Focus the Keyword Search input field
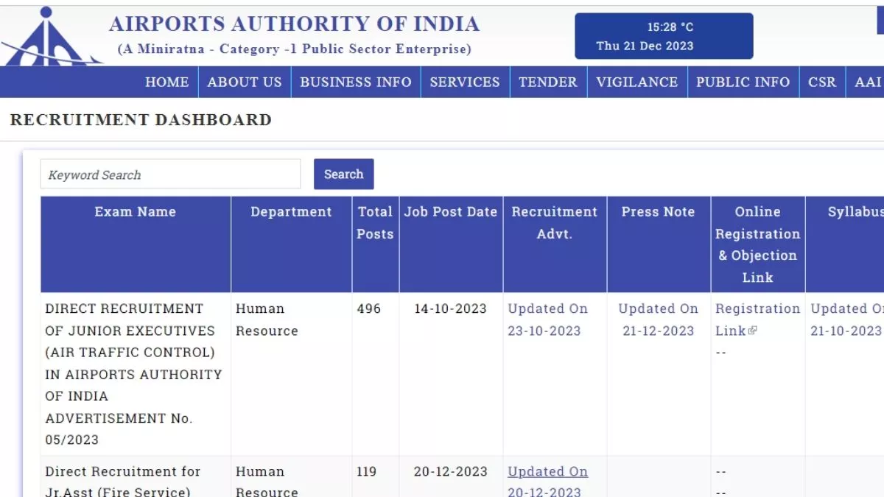The image size is (884, 497). (170, 175)
